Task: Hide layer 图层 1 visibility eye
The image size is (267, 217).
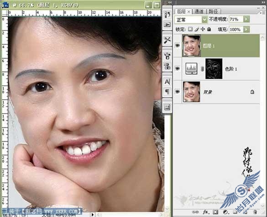Action: tap(178, 46)
